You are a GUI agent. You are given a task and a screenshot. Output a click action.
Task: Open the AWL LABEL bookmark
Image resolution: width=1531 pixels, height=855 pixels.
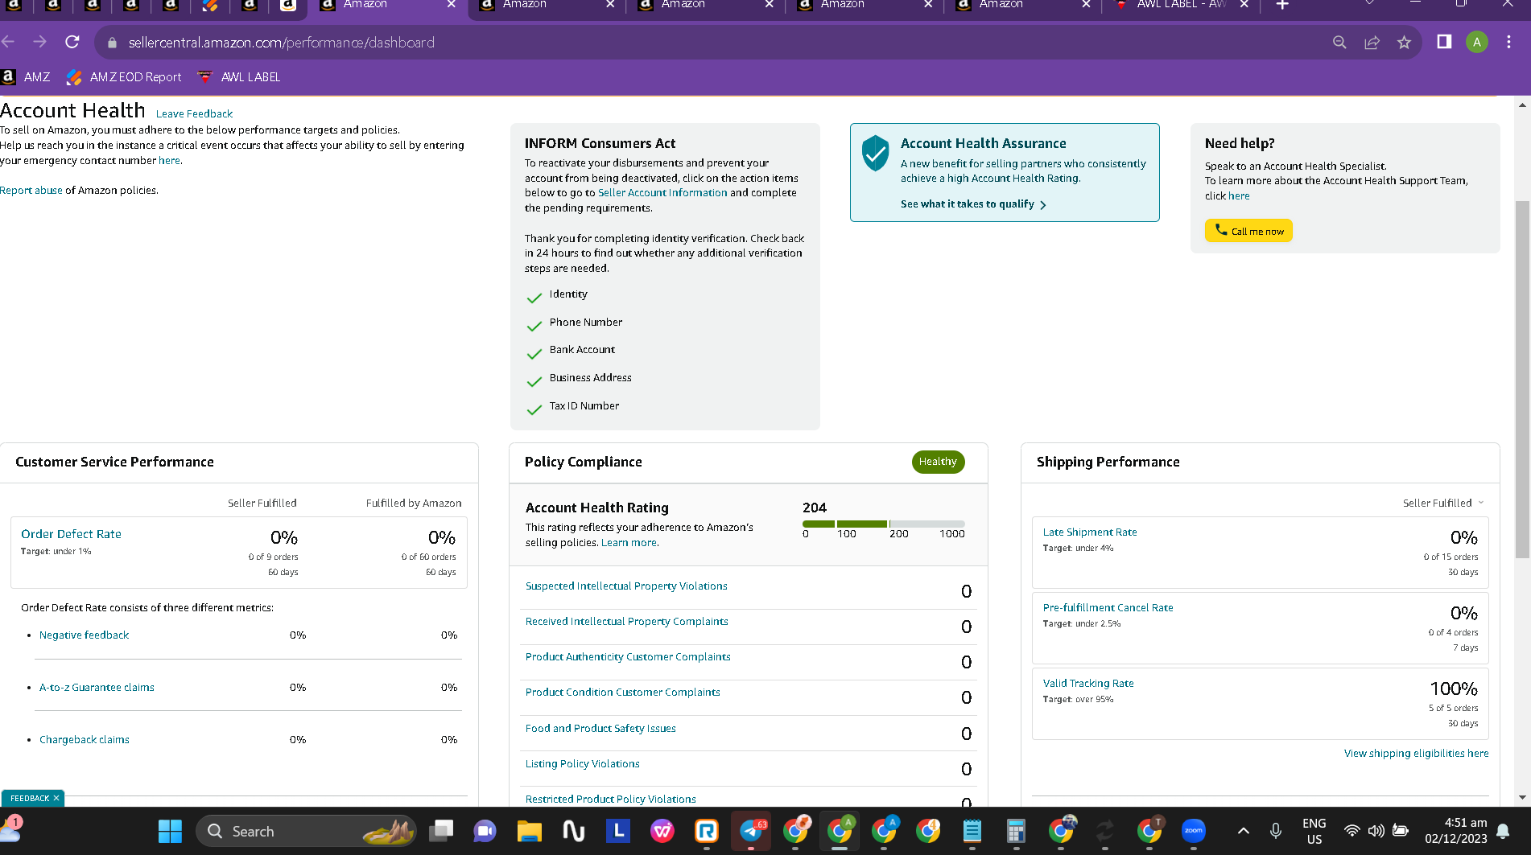point(239,77)
